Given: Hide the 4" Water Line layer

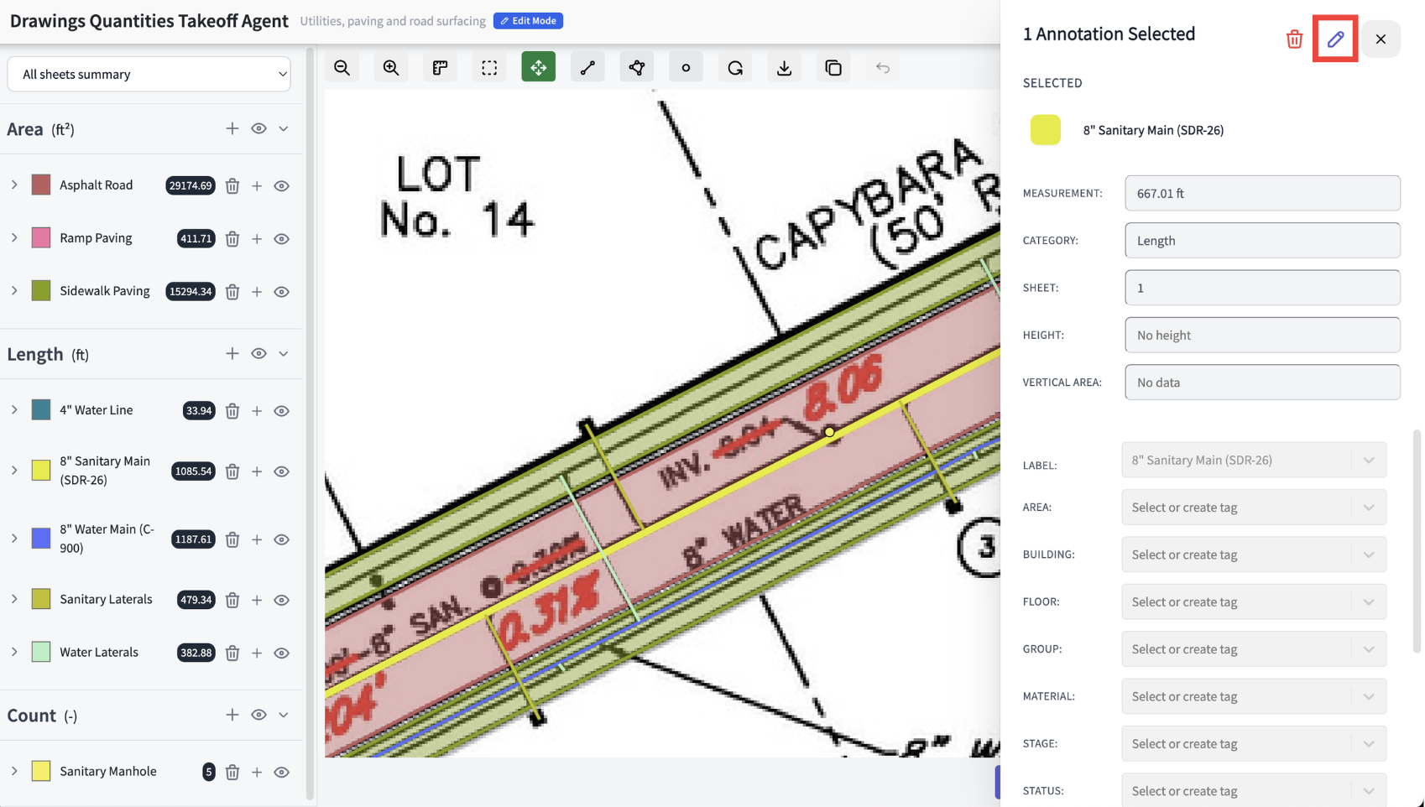Looking at the screenshot, I should pyautogui.click(x=282, y=411).
